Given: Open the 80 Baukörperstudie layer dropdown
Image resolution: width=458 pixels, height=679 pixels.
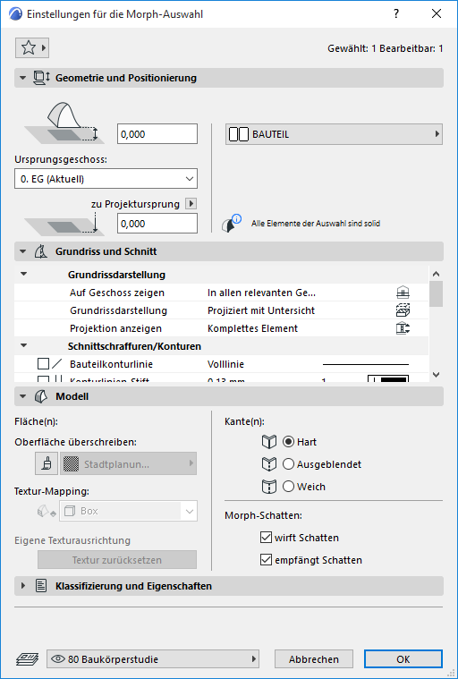Looking at the screenshot, I should coord(153,659).
